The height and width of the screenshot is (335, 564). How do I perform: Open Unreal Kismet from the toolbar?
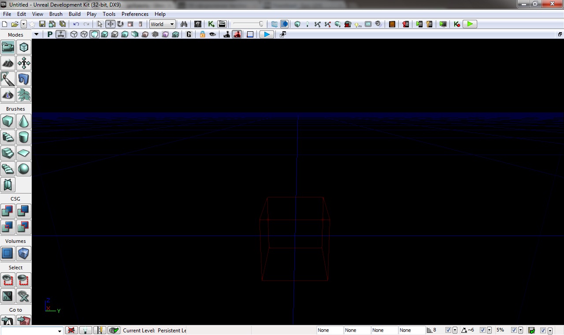point(211,24)
